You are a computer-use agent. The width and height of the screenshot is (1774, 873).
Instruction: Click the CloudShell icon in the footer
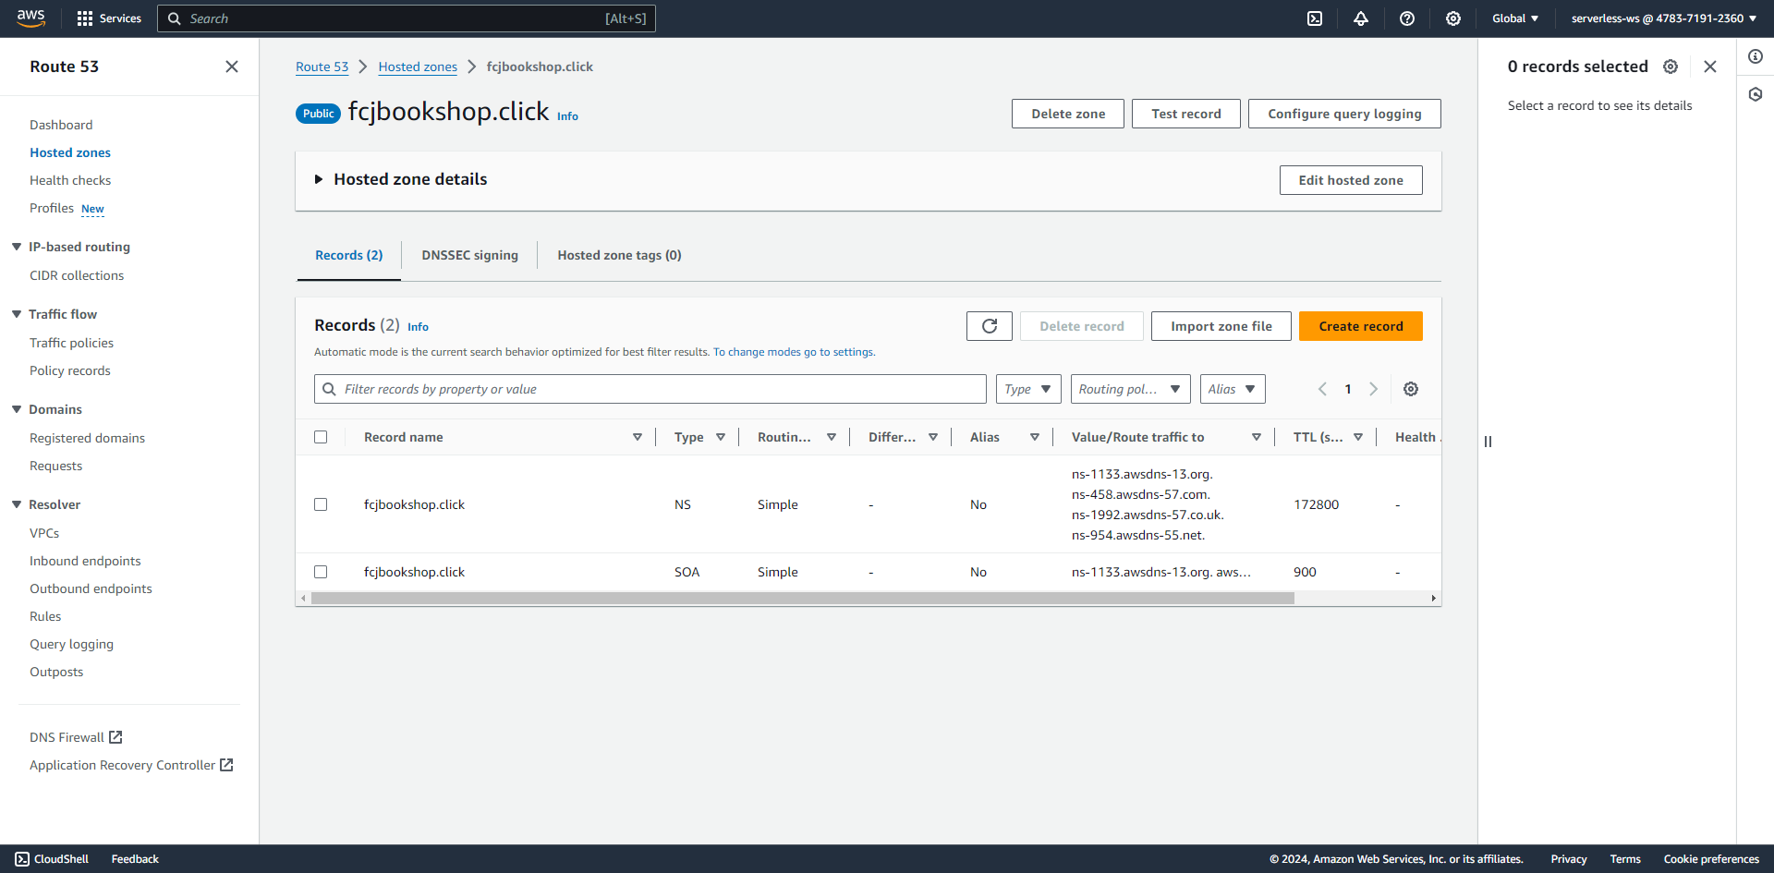click(x=22, y=859)
